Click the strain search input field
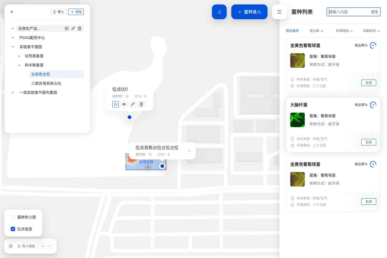 [348, 12]
